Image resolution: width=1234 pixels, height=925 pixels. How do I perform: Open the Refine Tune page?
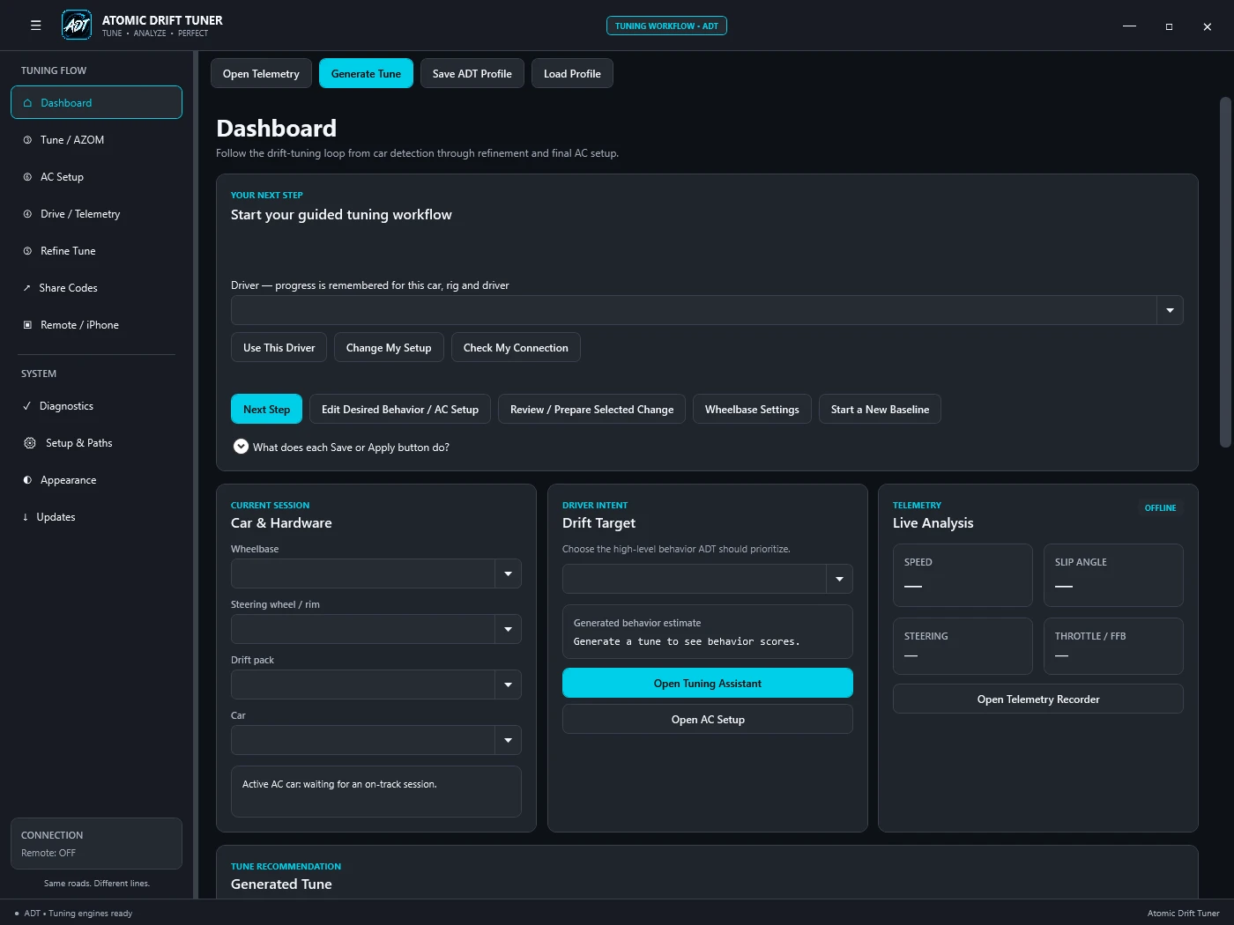96,251
